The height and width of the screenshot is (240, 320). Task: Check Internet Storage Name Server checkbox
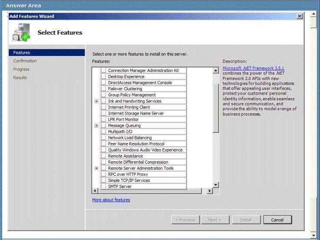[x=103, y=113]
